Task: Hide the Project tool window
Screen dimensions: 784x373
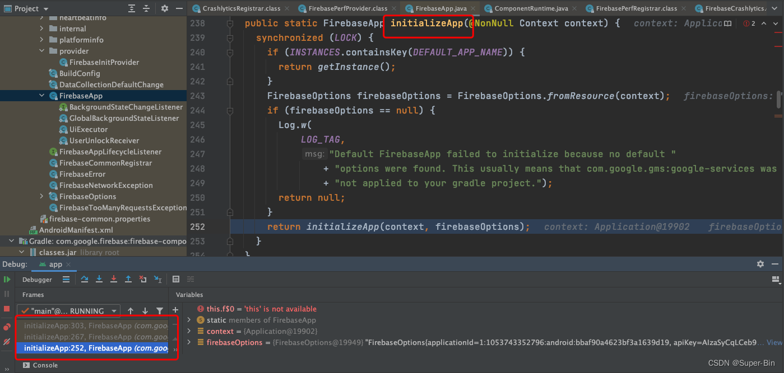Action: point(179,8)
